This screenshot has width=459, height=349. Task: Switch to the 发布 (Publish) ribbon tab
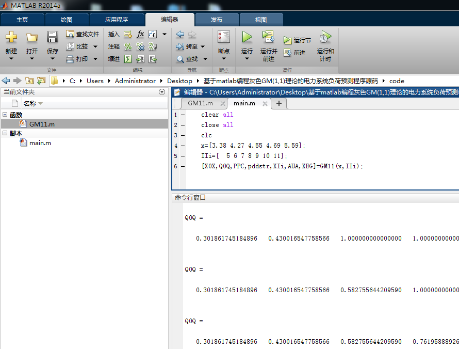pos(217,20)
